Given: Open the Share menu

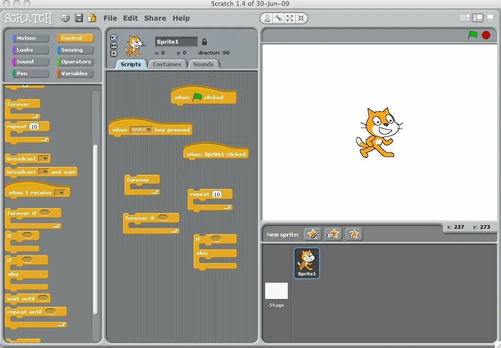Looking at the screenshot, I should pos(155,18).
